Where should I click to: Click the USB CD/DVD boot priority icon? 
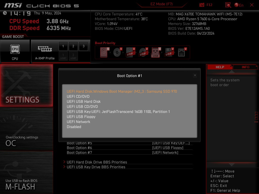coord(143,52)
